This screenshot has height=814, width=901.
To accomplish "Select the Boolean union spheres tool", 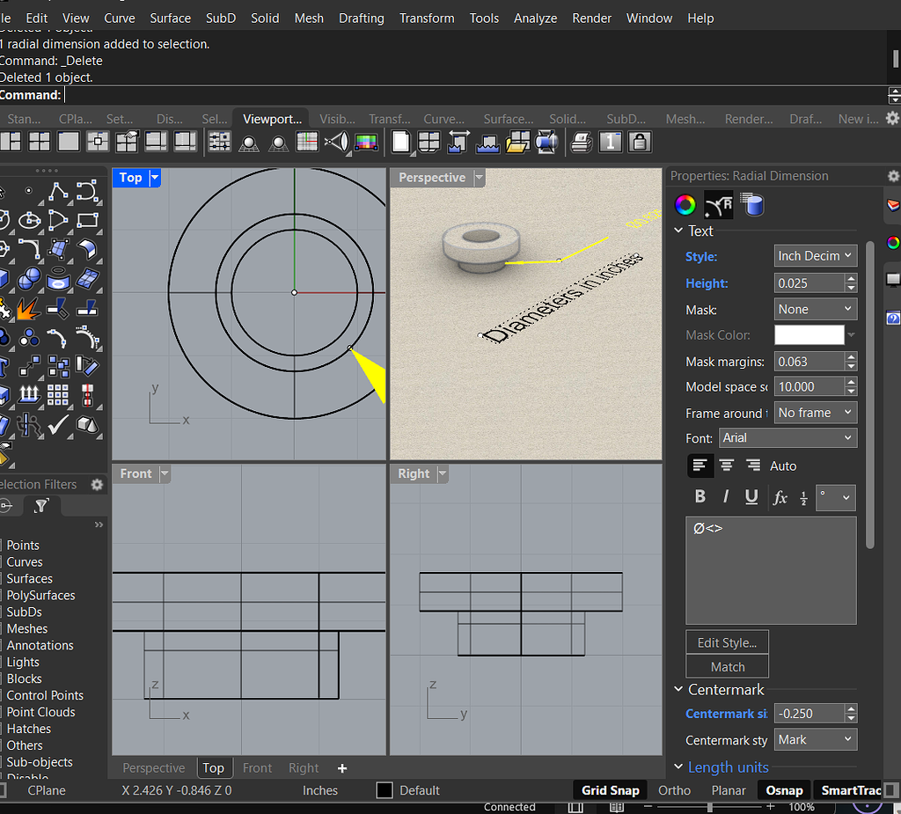I will click(28, 280).
